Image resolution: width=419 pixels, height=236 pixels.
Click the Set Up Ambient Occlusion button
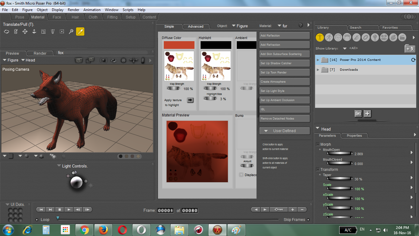tap(285, 100)
